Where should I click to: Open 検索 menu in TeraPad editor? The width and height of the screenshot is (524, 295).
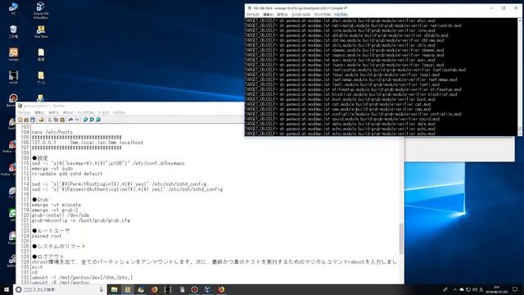(x=53, y=113)
